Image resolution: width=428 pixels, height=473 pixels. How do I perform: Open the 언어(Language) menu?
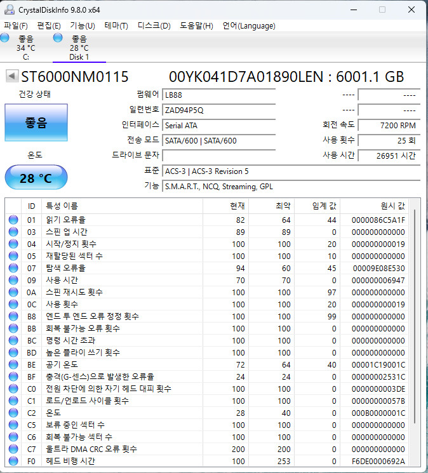(x=249, y=25)
